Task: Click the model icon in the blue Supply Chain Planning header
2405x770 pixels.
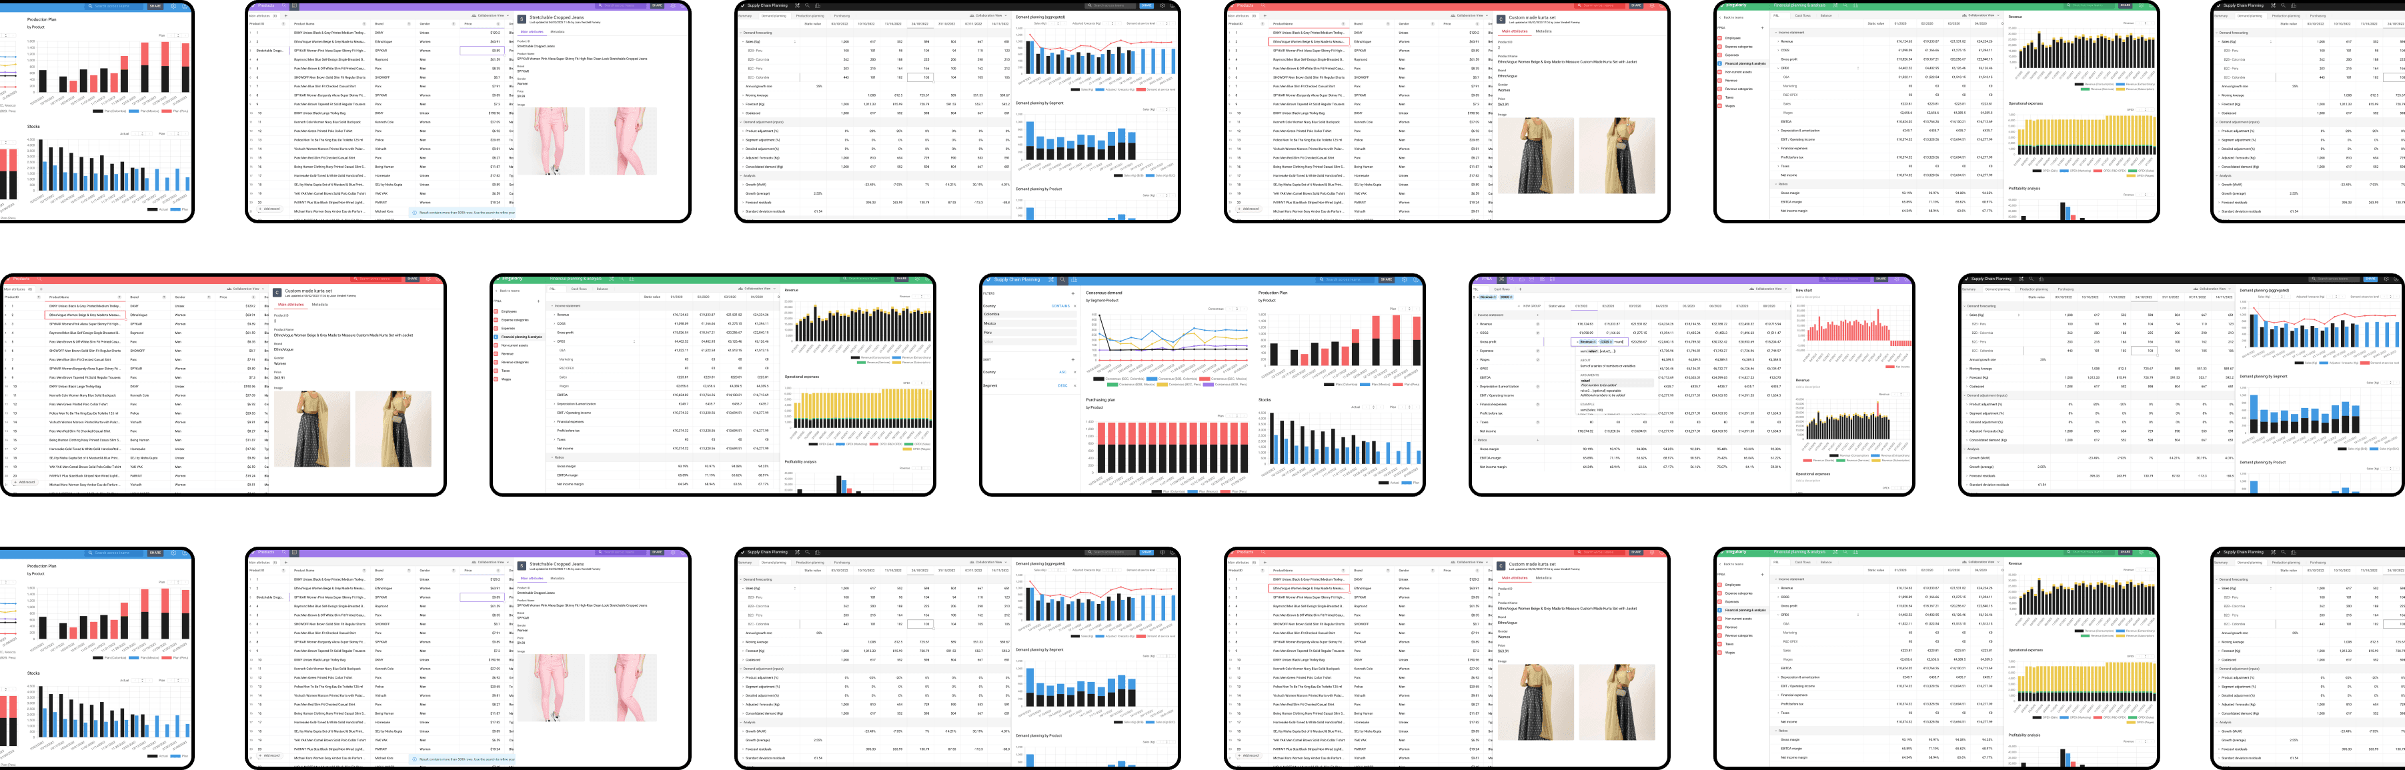Action: [x=1051, y=280]
